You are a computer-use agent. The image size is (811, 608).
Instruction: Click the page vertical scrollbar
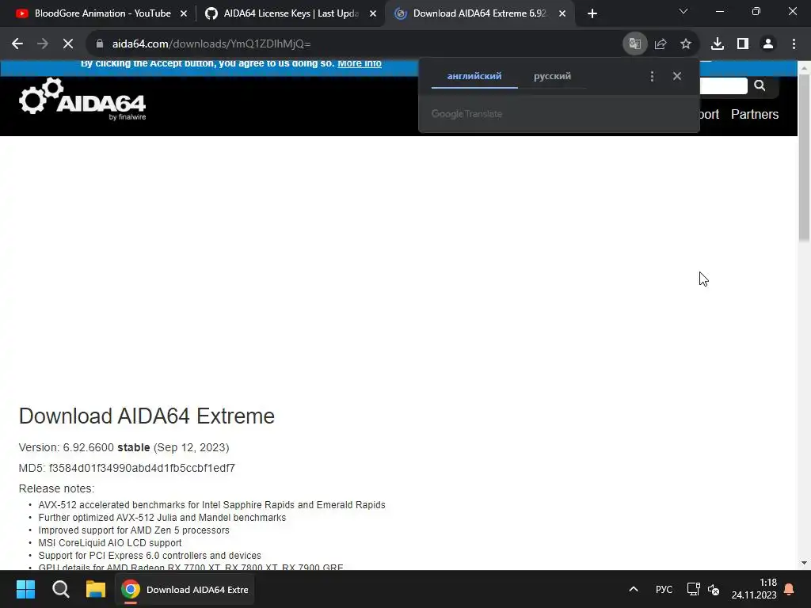[805, 158]
